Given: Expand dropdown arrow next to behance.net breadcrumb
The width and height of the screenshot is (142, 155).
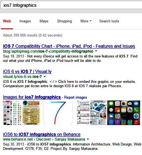Looking at the screenshot, I should pyautogui.click(x=88, y=139).
